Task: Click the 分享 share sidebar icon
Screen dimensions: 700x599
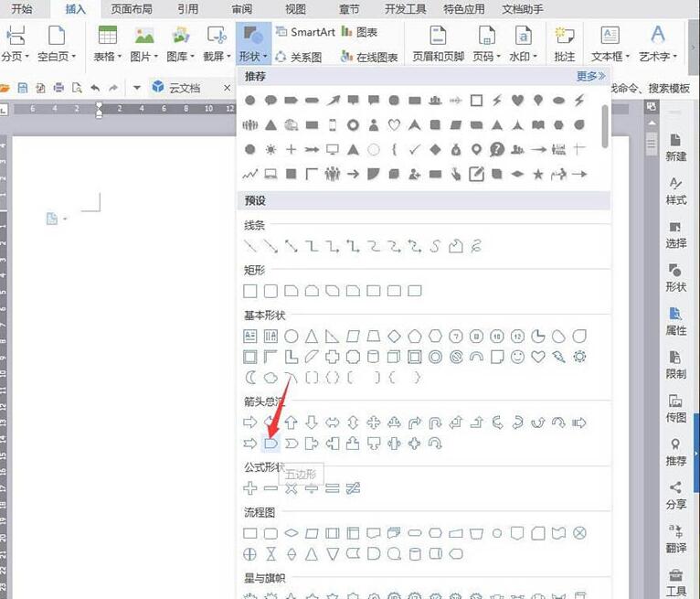Action: 675,496
